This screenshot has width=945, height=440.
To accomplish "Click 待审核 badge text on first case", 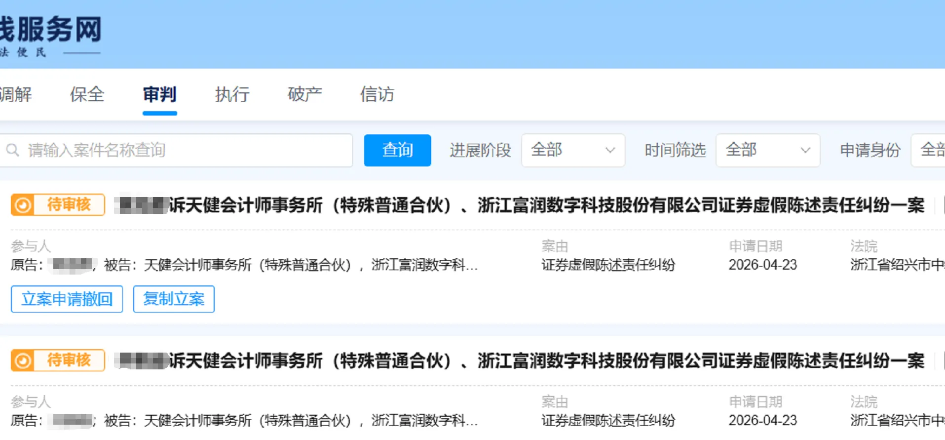I will coord(69,204).
